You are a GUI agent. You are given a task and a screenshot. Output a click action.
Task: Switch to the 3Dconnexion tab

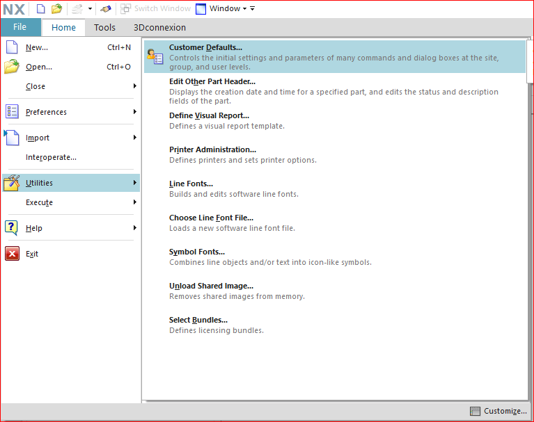tap(159, 28)
